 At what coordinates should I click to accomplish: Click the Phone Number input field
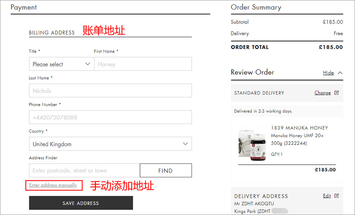click(110, 117)
